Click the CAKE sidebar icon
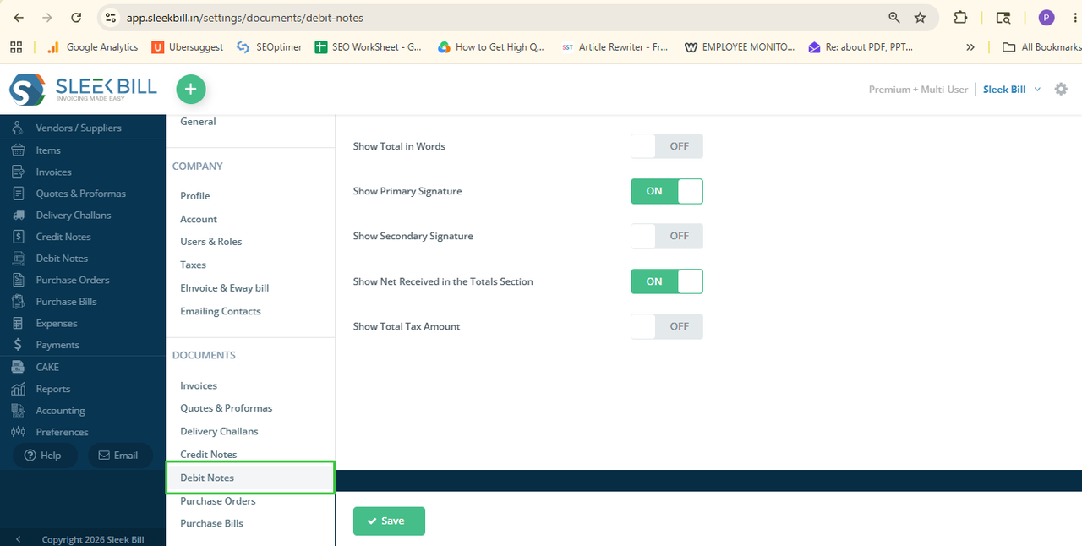1082x546 pixels. click(18, 367)
